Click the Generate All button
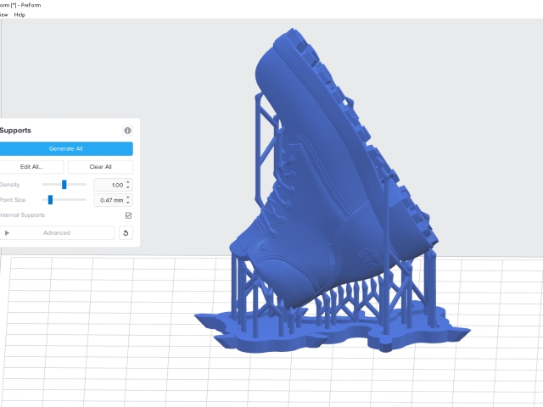 coord(66,149)
